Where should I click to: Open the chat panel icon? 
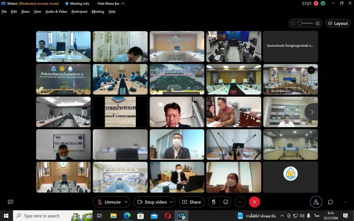point(330,202)
